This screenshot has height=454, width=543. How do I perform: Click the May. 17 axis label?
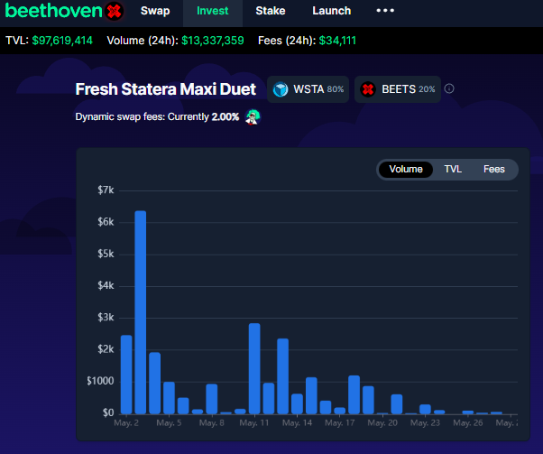coord(340,422)
